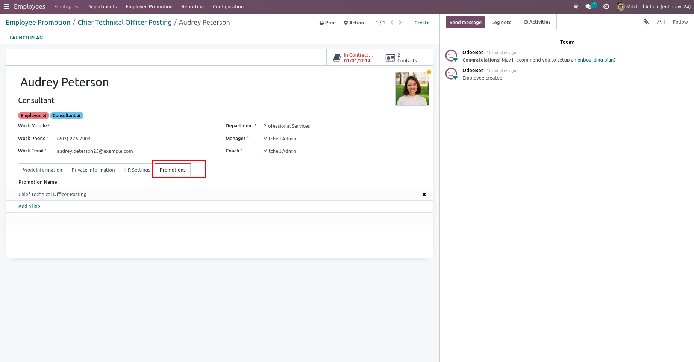Open the Employees menu
The width and height of the screenshot is (694, 362).
[x=66, y=6]
